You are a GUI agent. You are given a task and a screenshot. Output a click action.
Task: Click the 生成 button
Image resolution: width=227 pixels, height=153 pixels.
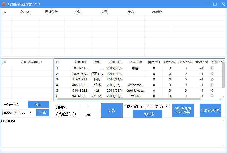[42, 113]
